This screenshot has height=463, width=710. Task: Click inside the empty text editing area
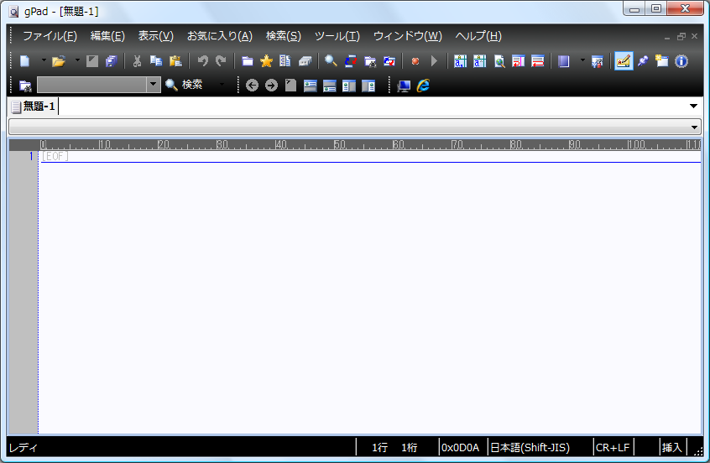click(x=369, y=294)
